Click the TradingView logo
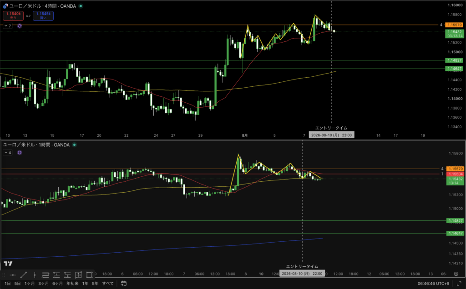Image resolution: width=466 pixels, height=289 pixels. click(8, 264)
